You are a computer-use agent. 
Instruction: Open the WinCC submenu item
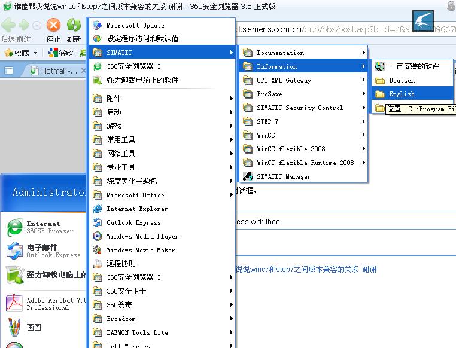point(303,135)
